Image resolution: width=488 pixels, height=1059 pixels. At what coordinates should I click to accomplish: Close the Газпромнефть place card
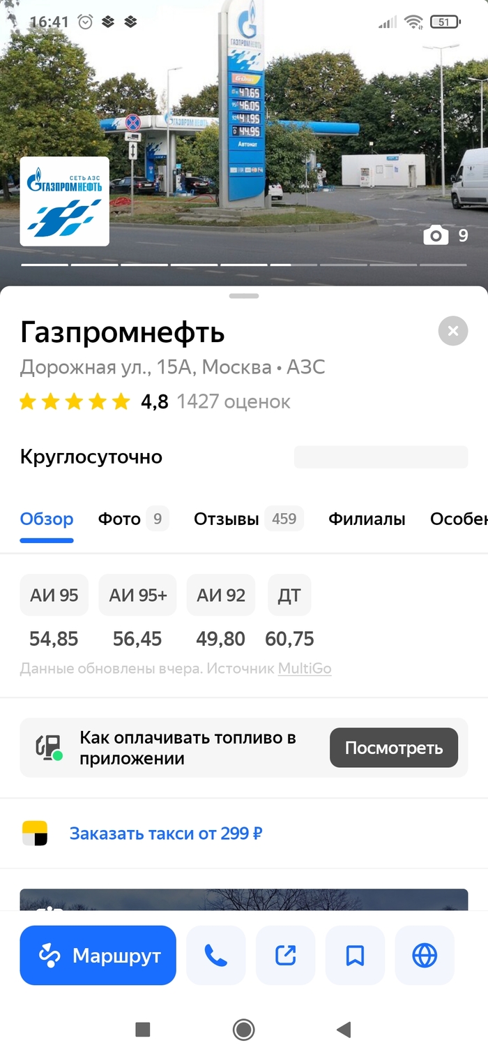(453, 331)
